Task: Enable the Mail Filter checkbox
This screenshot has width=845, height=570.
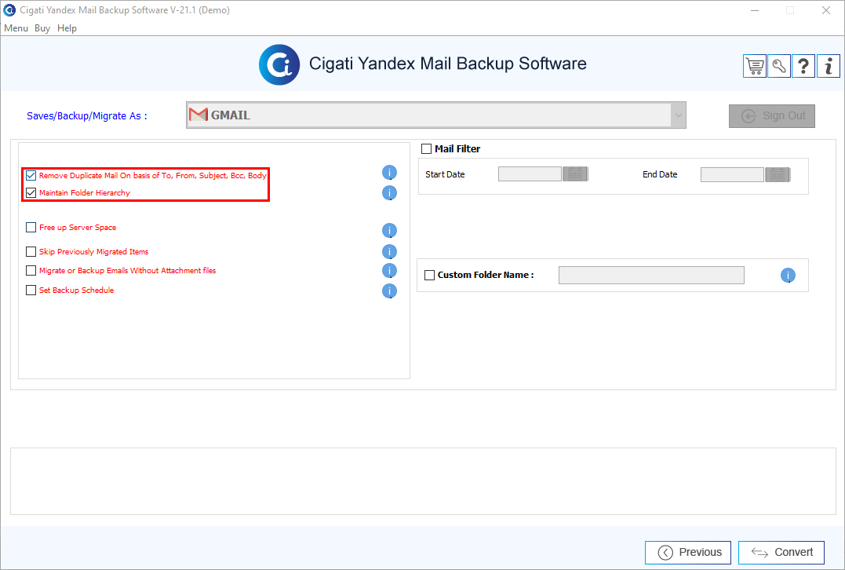Action: pyautogui.click(x=426, y=149)
